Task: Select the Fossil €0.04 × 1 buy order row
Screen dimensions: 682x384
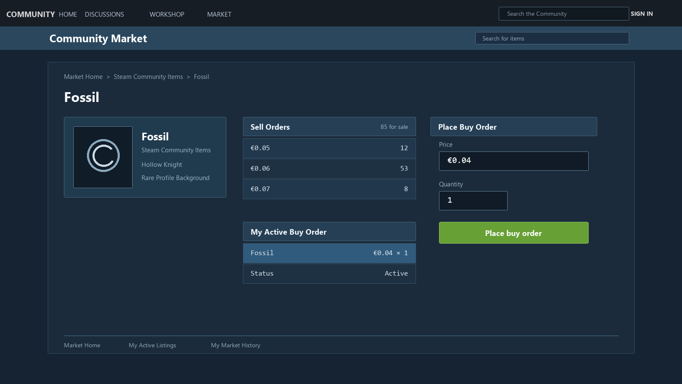Action: point(329,253)
